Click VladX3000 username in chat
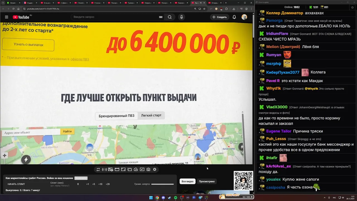The height and width of the screenshot is (201, 357). (x=277, y=107)
